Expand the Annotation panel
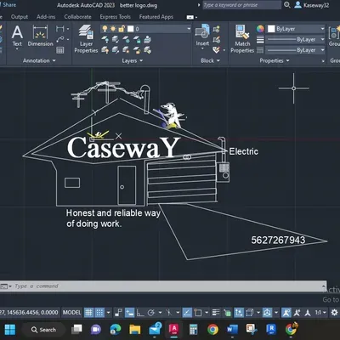The image size is (340, 340). click(39, 60)
